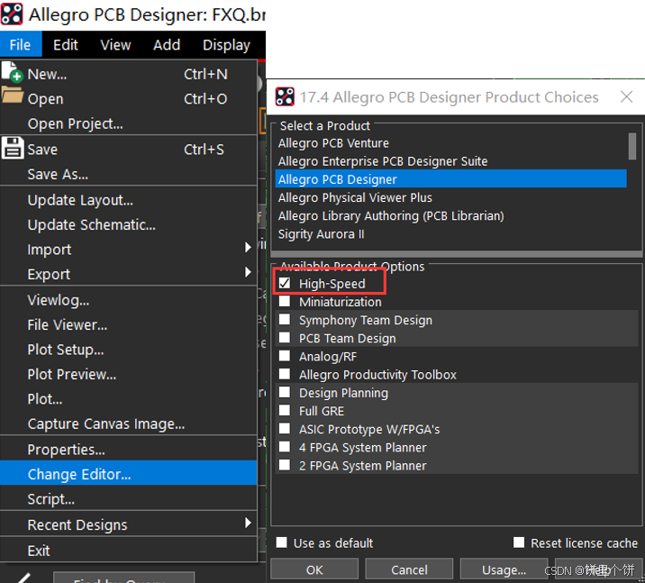Screen dimensions: 645x583
Task: Select Change Editor... menu entry
Action: coord(128,473)
